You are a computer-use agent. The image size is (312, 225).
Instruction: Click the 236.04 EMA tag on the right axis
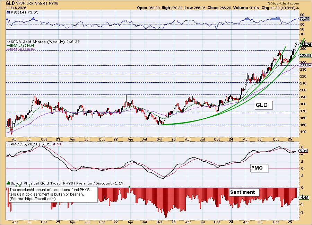(x=305, y=65)
